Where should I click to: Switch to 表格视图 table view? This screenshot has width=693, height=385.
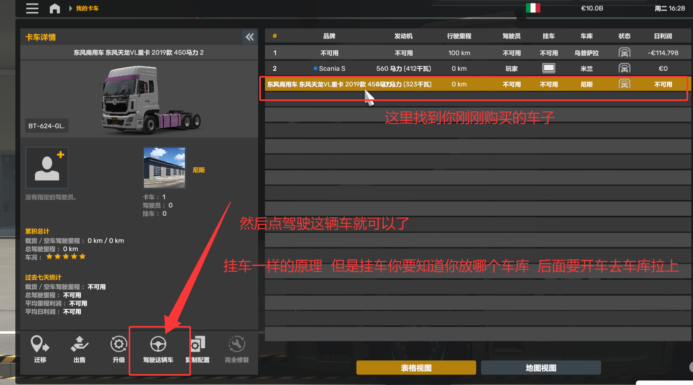[416, 368]
